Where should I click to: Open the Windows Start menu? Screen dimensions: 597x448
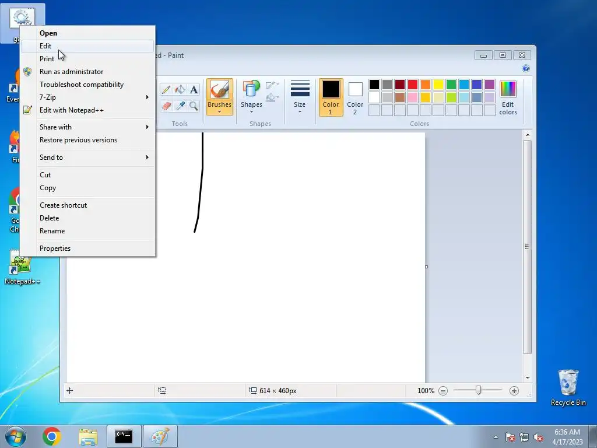[16, 436]
